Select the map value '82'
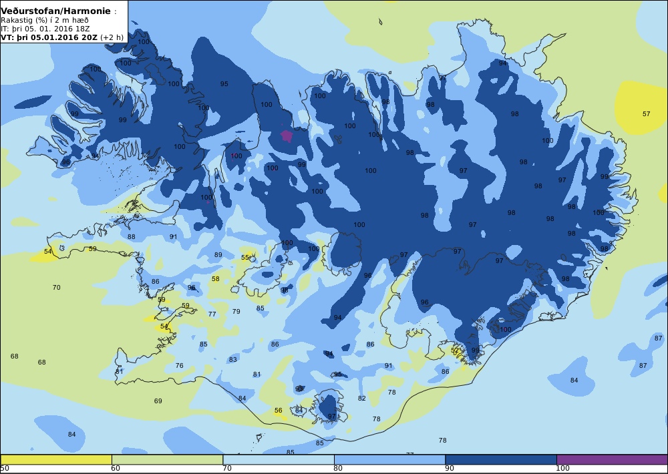 point(361,398)
